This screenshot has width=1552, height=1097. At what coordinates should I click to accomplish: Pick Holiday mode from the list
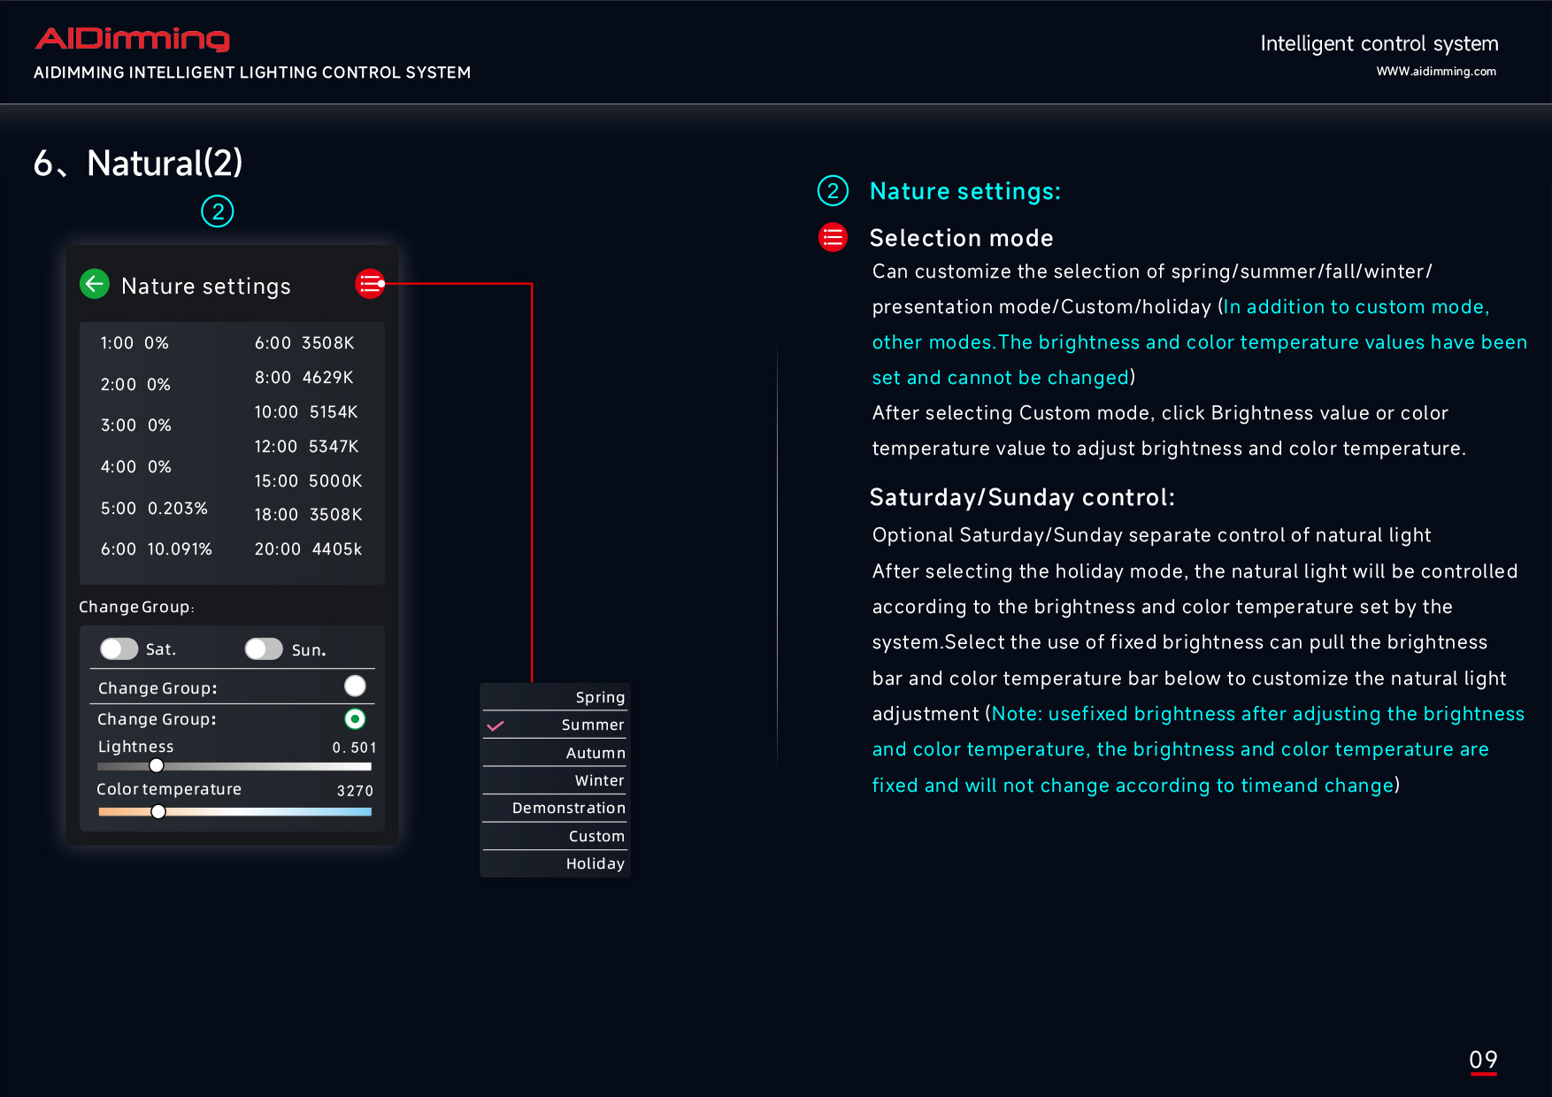[x=595, y=863]
